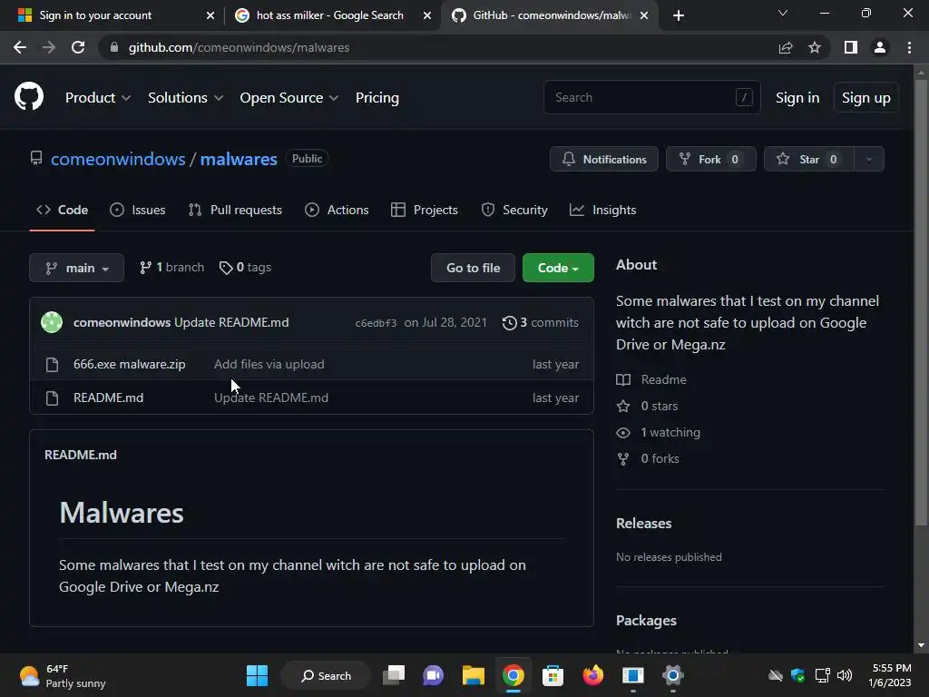Screen dimensions: 929x697
Task: Click Go to file button
Action: click(x=473, y=268)
